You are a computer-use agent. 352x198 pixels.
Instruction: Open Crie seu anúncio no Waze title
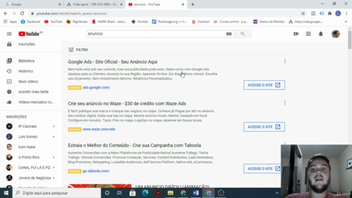click(127, 103)
